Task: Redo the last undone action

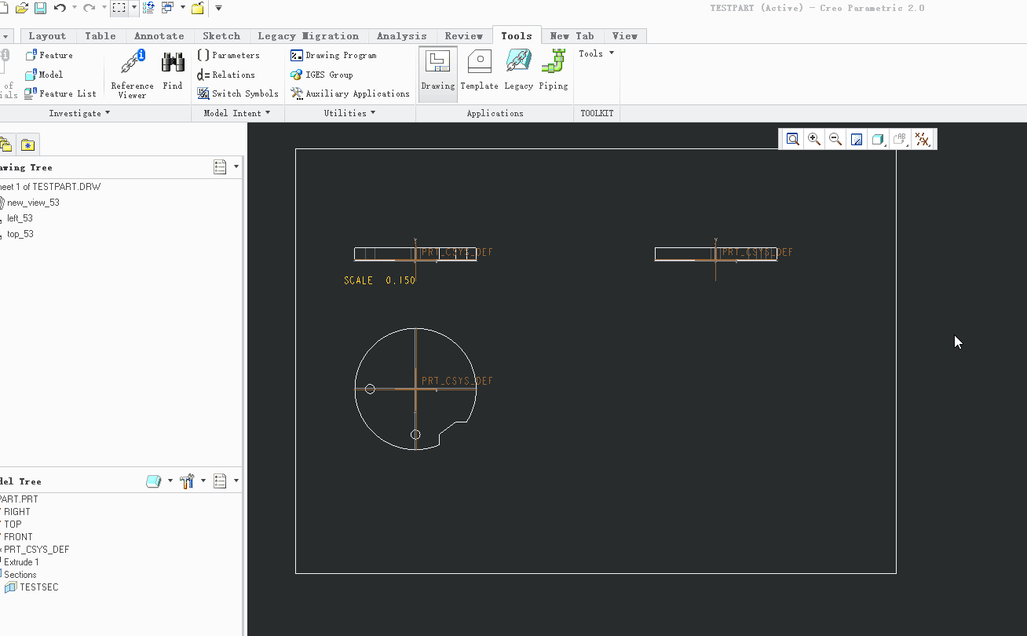Action: point(89,8)
